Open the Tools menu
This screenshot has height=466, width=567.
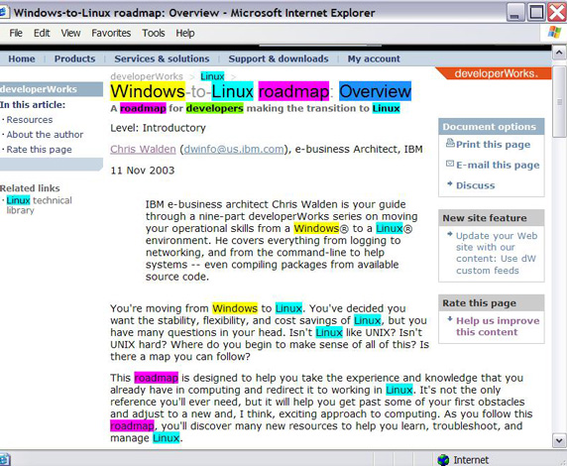coord(154,33)
